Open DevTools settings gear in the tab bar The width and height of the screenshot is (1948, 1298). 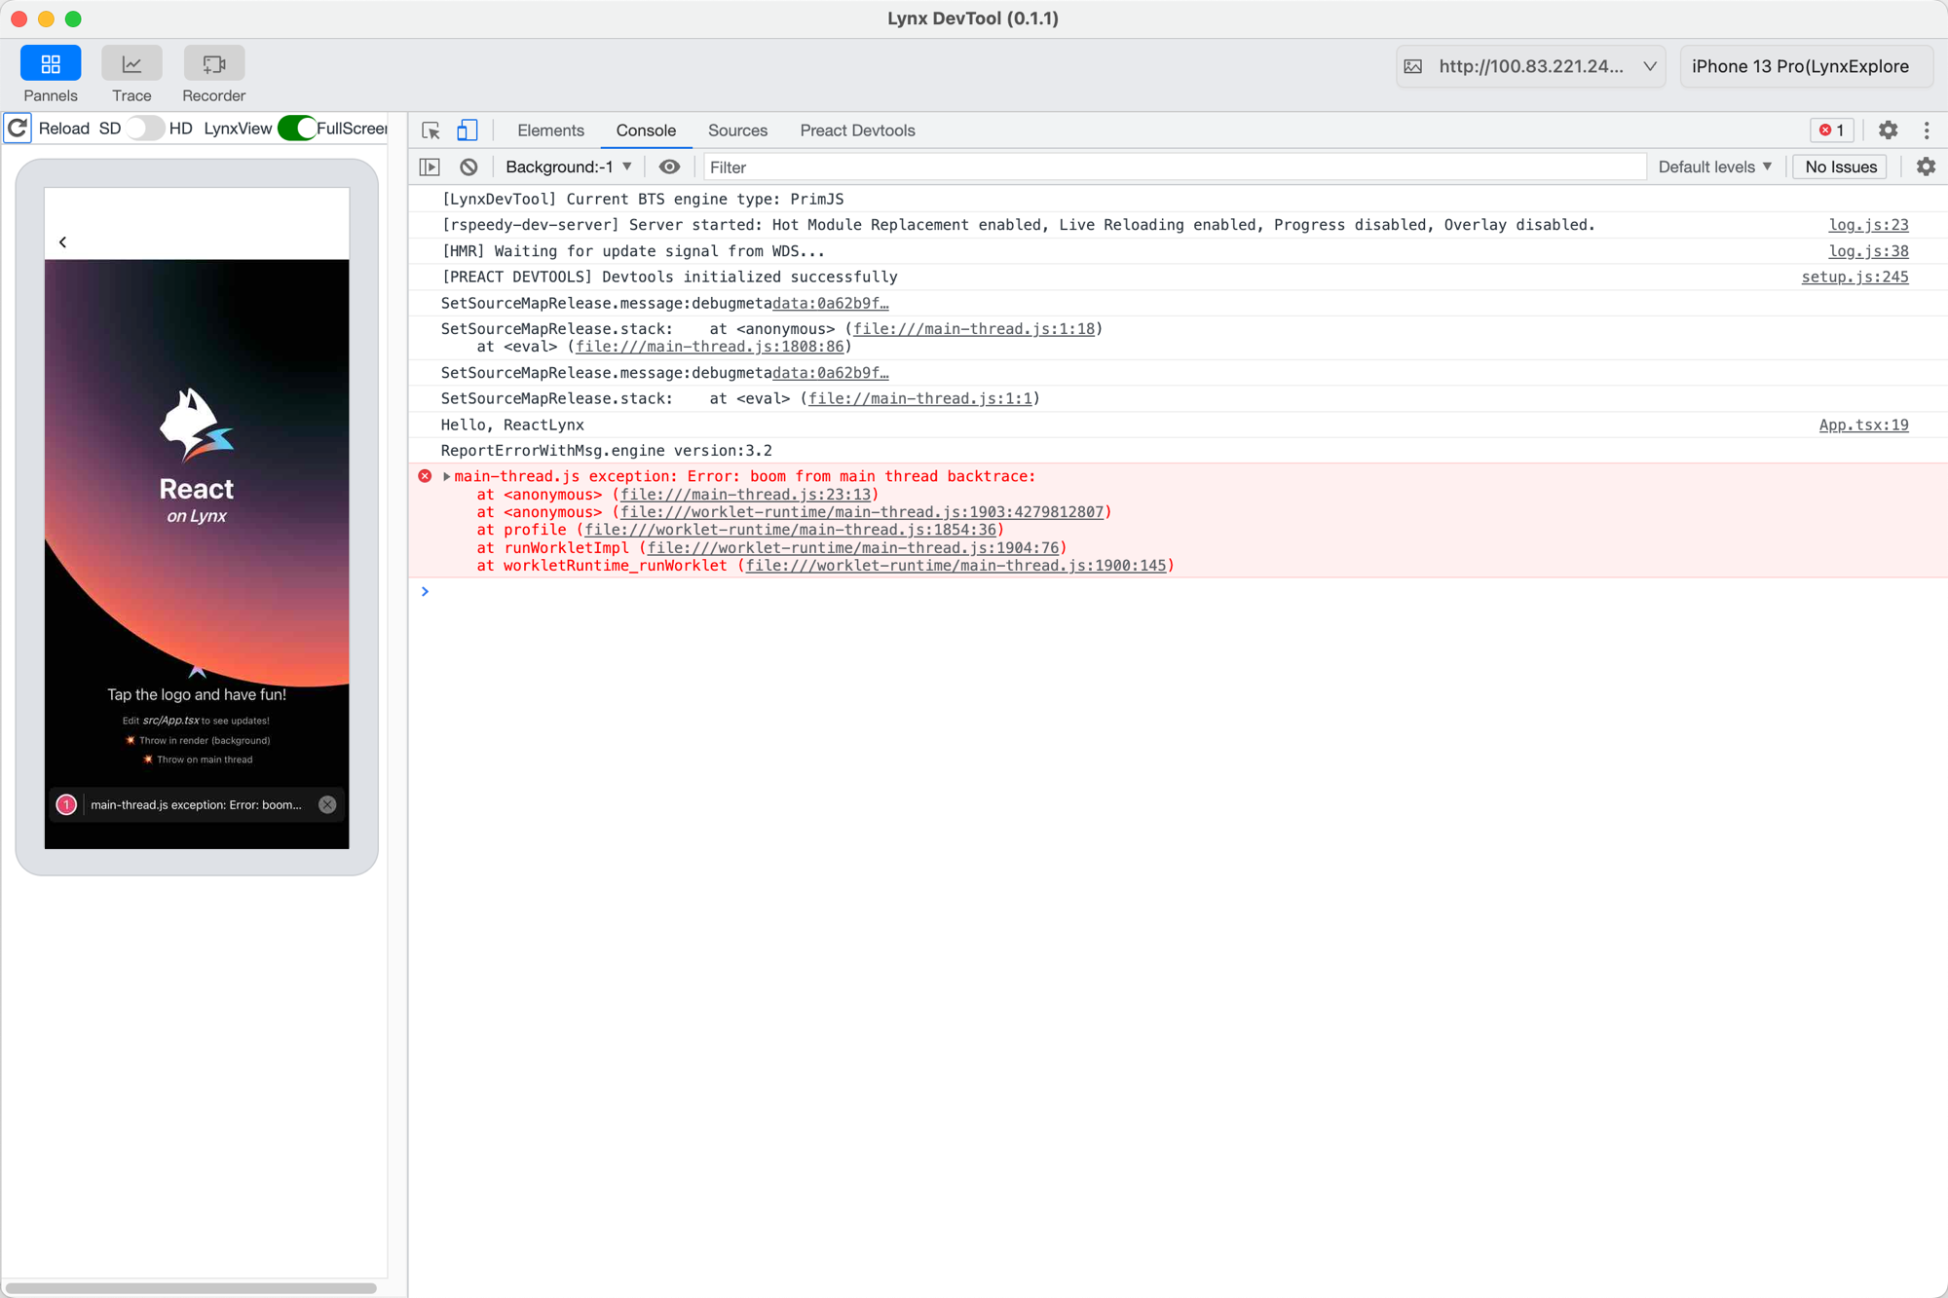pyautogui.click(x=1888, y=130)
